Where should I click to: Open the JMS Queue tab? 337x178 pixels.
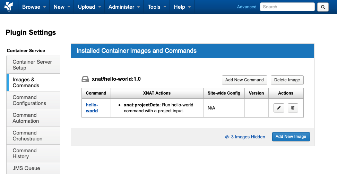[x=33, y=168]
